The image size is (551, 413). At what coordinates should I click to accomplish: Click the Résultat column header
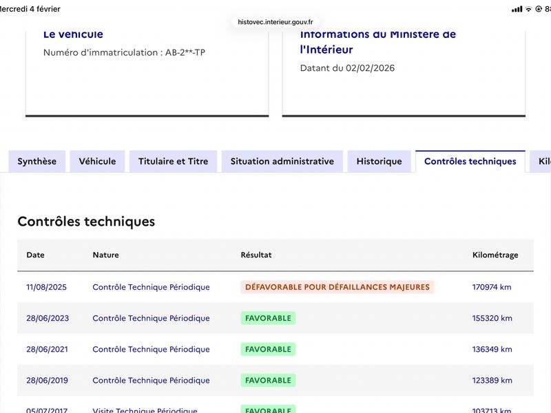pyautogui.click(x=256, y=255)
